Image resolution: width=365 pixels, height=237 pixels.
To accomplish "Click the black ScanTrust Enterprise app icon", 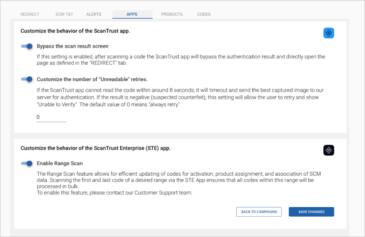I will tap(329, 150).
